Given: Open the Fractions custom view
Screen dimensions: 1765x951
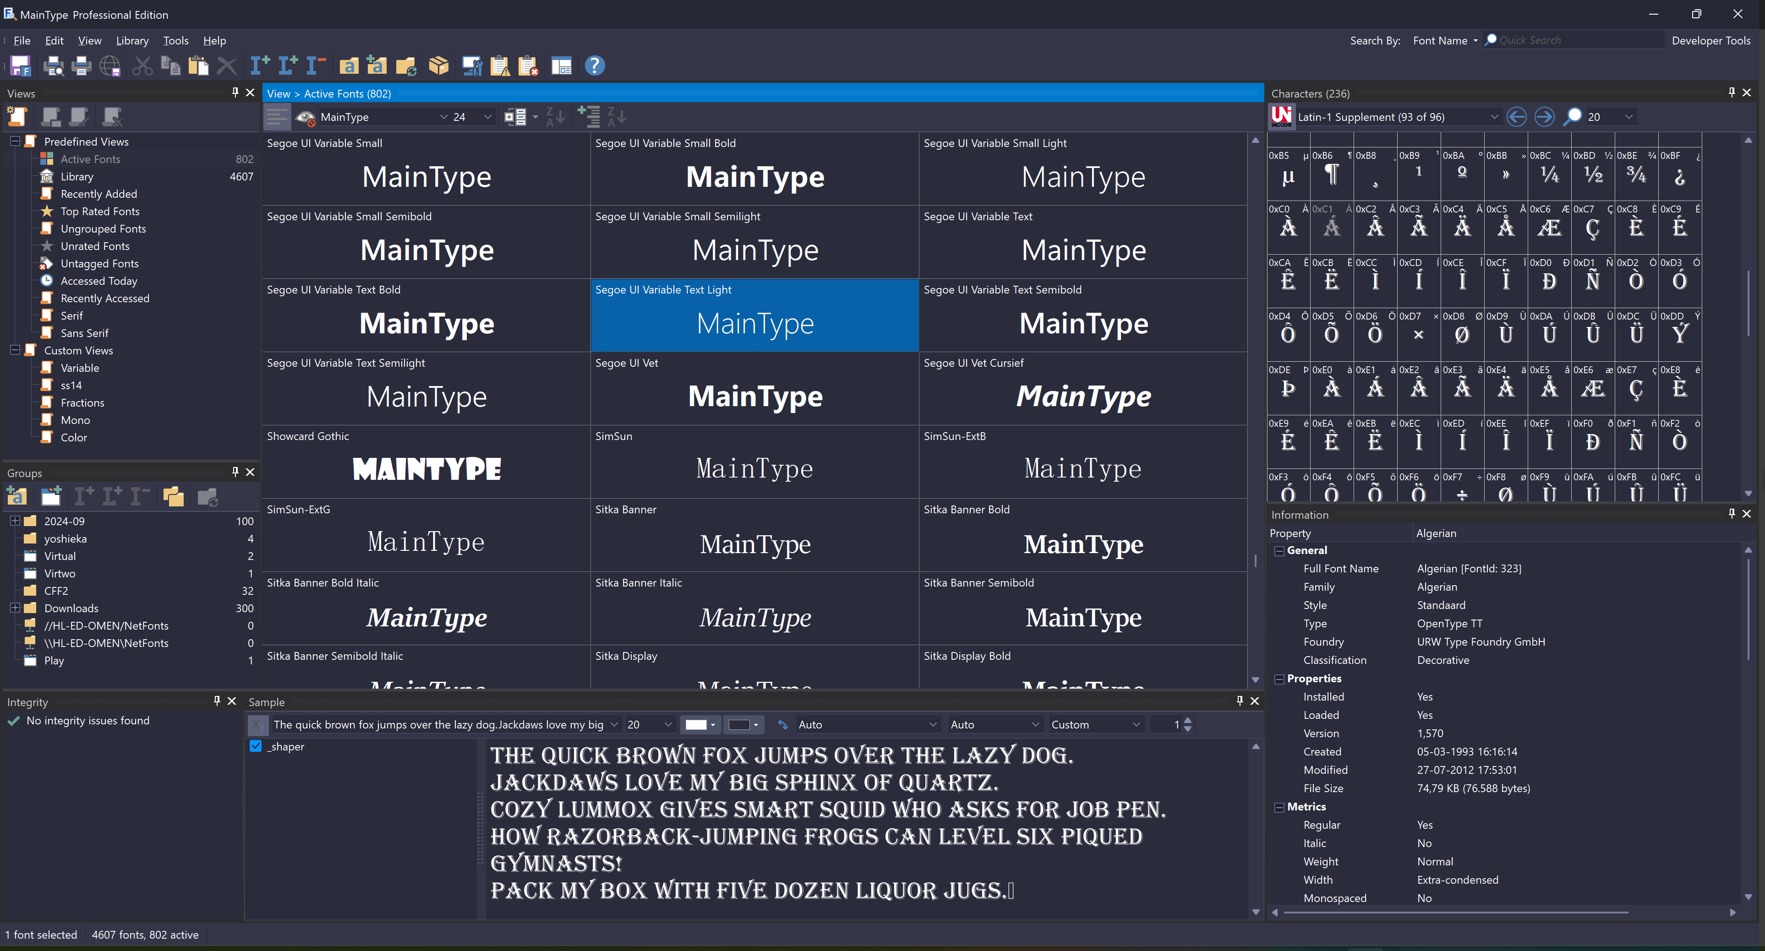Looking at the screenshot, I should 82,402.
